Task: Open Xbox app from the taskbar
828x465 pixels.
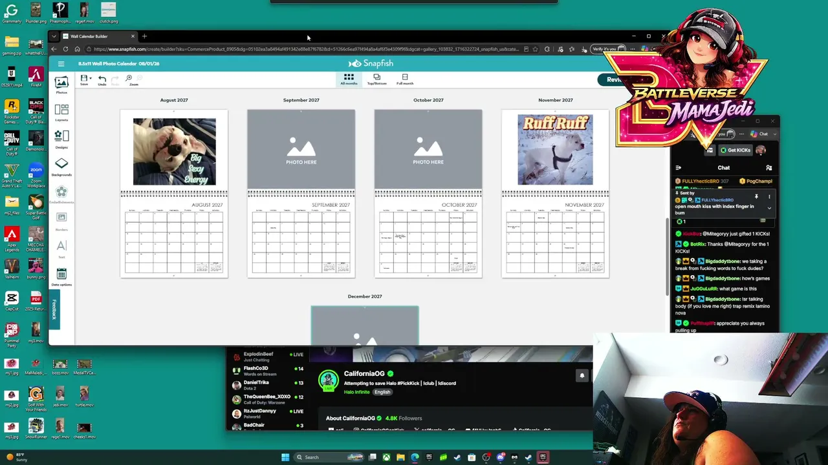Action: pyautogui.click(x=387, y=457)
